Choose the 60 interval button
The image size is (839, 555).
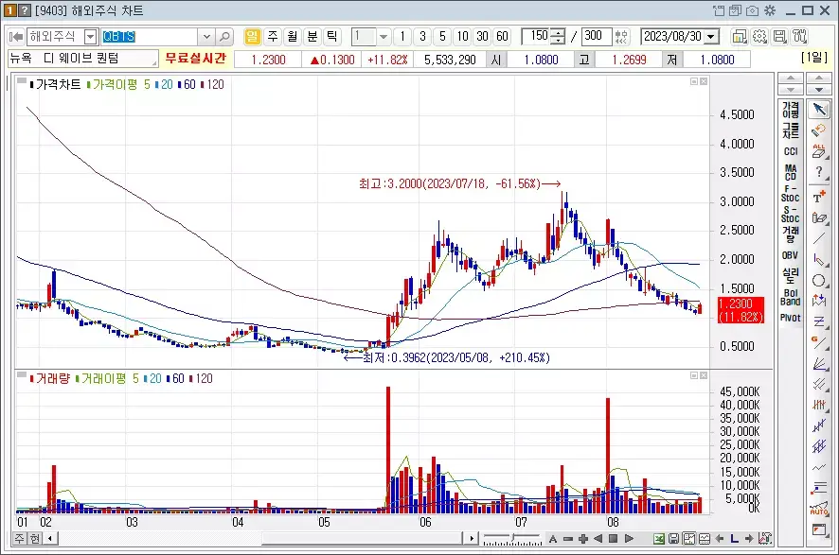502,36
